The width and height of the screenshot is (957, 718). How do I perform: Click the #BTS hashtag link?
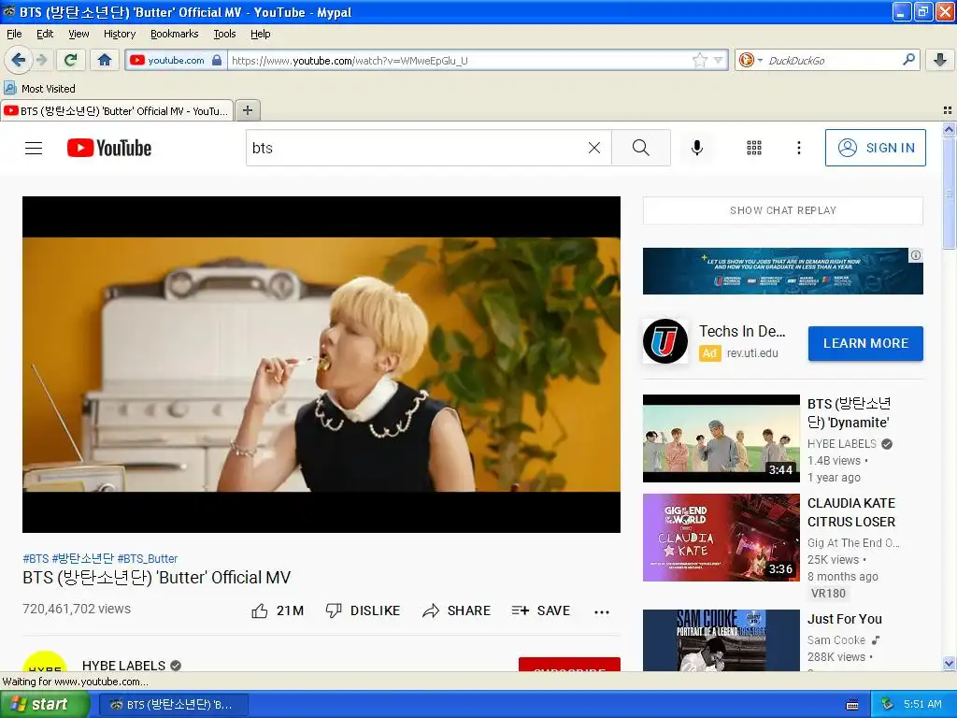36,559
